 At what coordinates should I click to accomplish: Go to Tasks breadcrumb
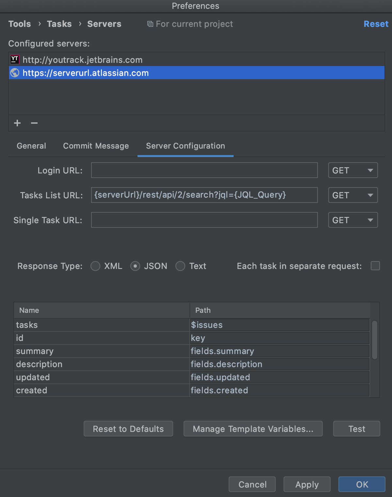click(x=59, y=24)
